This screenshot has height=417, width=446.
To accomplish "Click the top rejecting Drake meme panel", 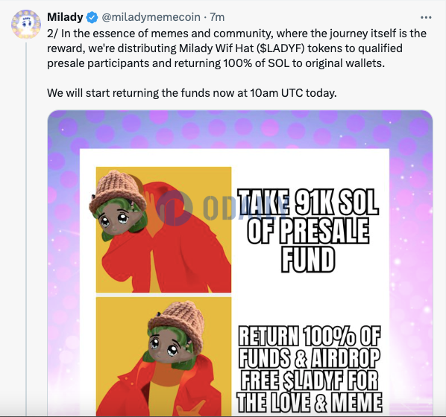I will coord(163,229).
